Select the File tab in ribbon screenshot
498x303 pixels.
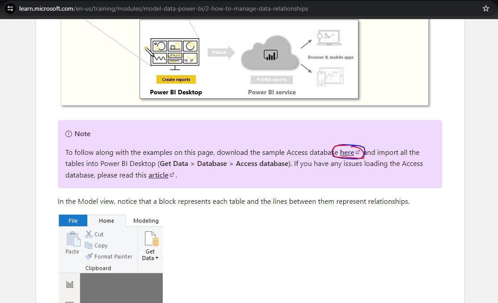pyautogui.click(x=73, y=221)
